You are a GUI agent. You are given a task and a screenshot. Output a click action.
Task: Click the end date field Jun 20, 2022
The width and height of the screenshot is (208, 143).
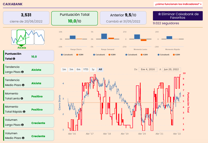click(171, 70)
